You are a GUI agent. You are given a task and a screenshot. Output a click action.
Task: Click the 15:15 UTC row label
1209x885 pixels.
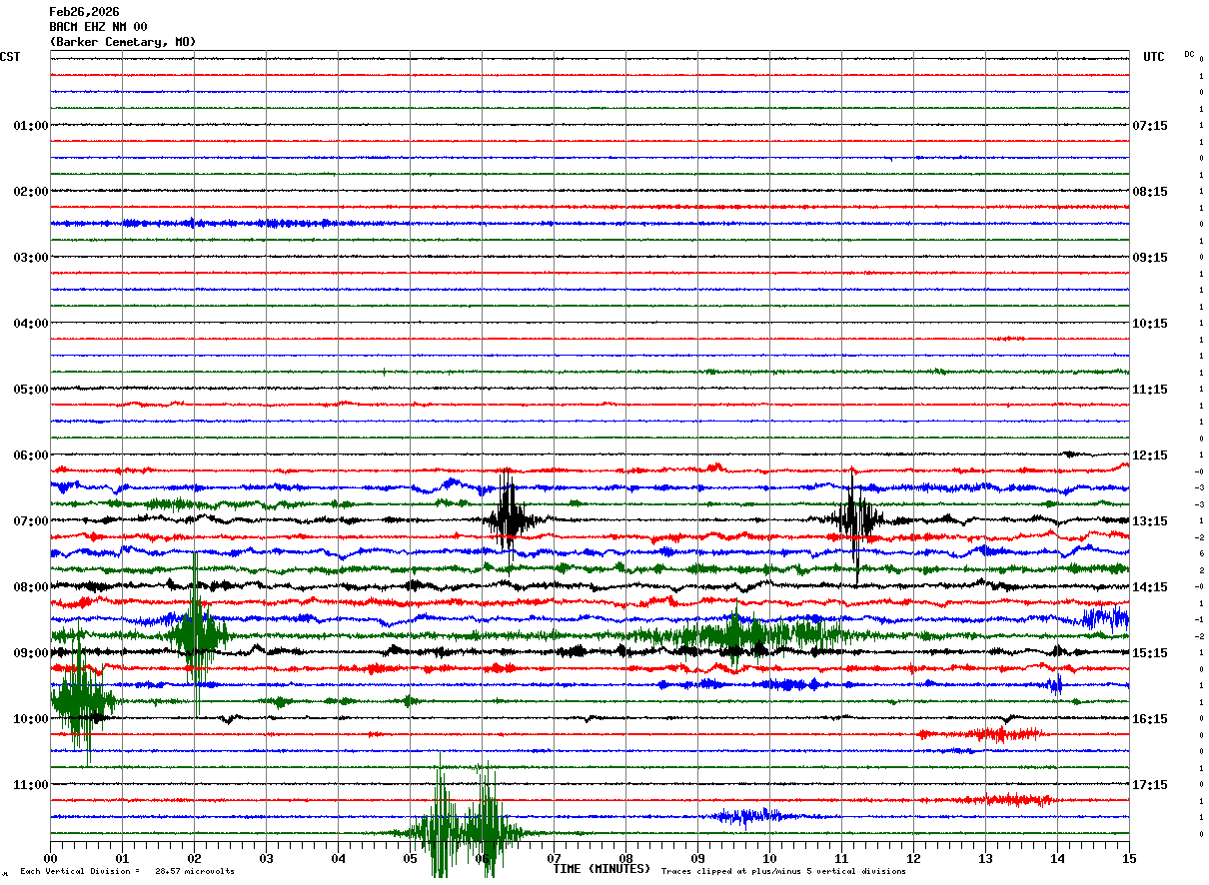coord(1150,653)
